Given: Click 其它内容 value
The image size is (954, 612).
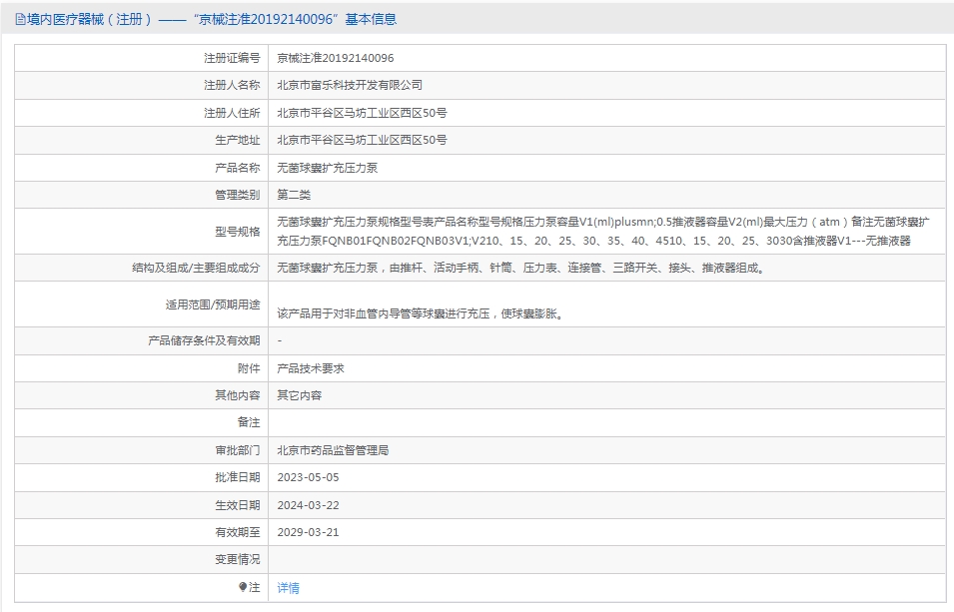Looking at the screenshot, I should 300,395.
